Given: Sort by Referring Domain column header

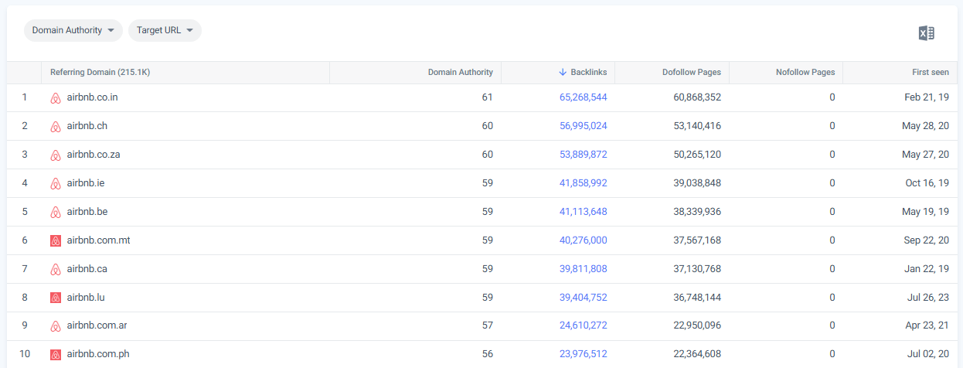Looking at the screenshot, I should [x=100, y=72].
